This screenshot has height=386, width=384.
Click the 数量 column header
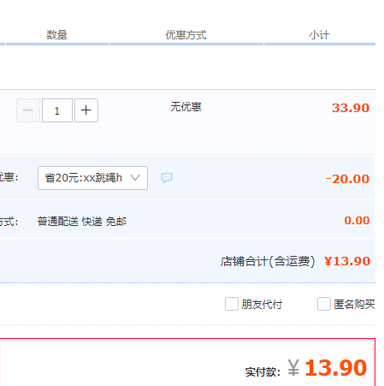pyautogui.click(x=57, y=35)
